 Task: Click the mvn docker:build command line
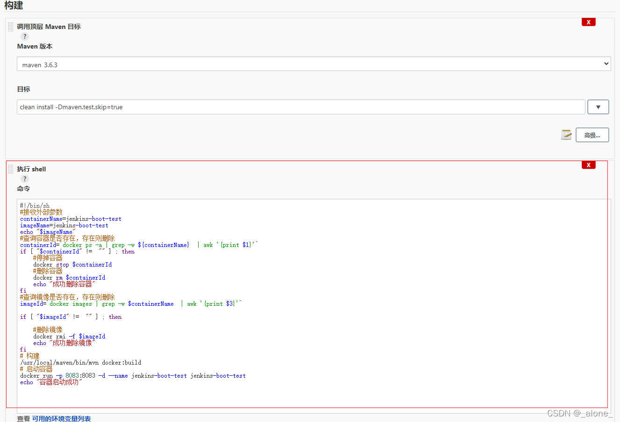coord(80,362)
